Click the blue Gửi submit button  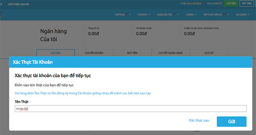tap(231, 121)
